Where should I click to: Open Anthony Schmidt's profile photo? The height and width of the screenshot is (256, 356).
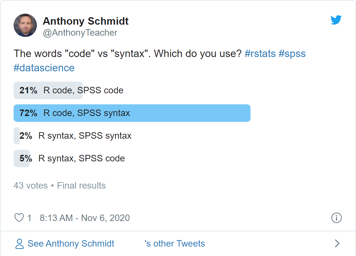25,25
